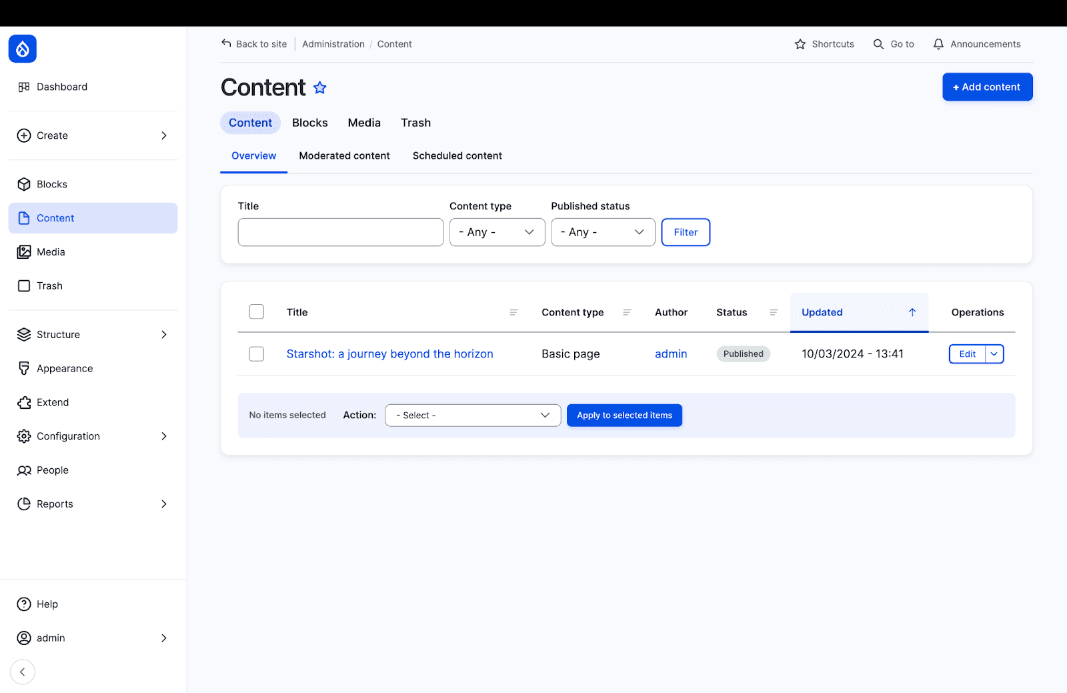1067x693 pixels.
Task: Expand the Configuration submenu
Action: coord(164,436)
